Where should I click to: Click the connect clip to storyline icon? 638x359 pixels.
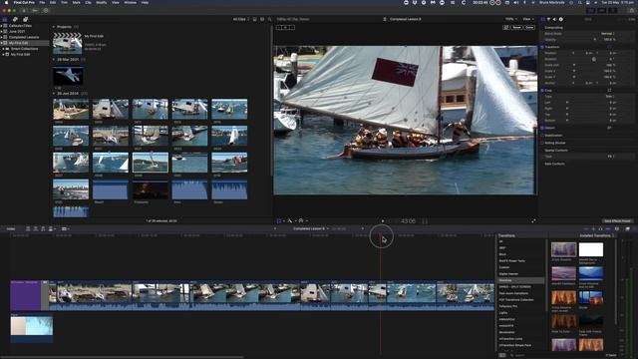(28, 228)
